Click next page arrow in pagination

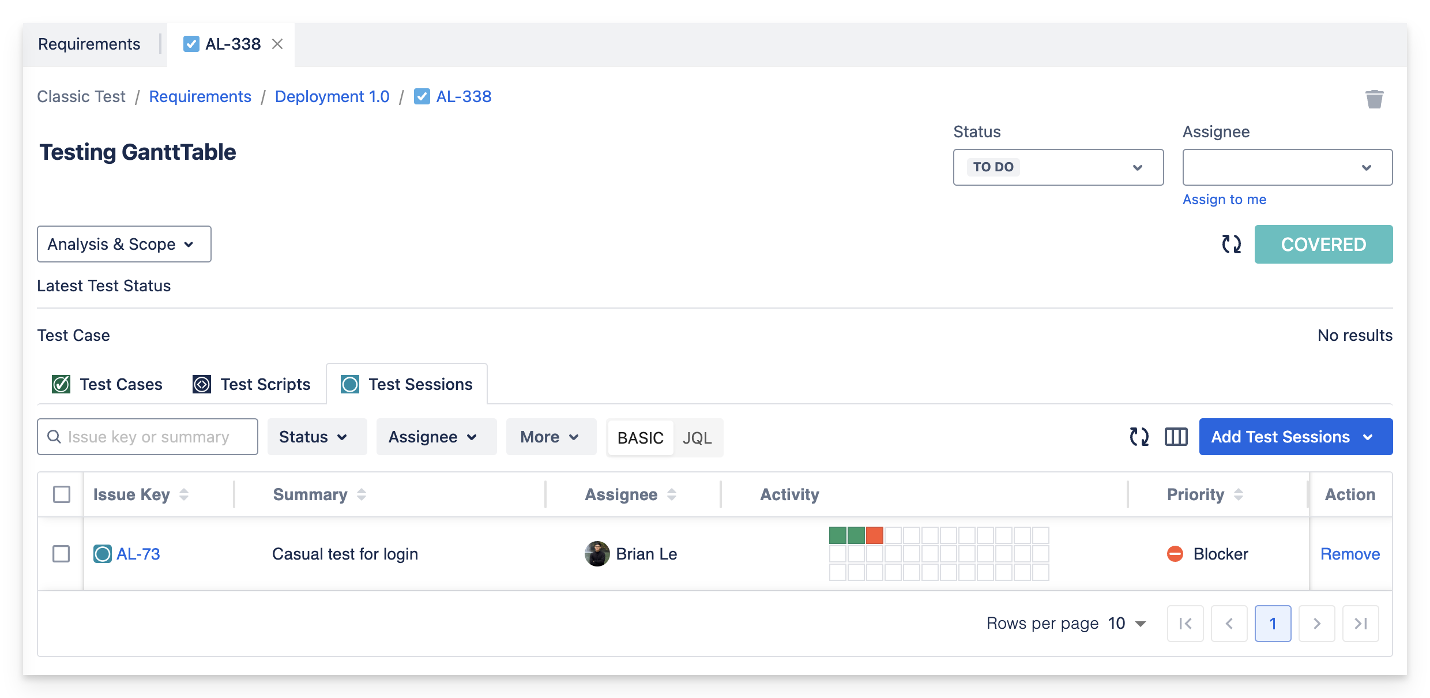click(x=1316, y=623)
